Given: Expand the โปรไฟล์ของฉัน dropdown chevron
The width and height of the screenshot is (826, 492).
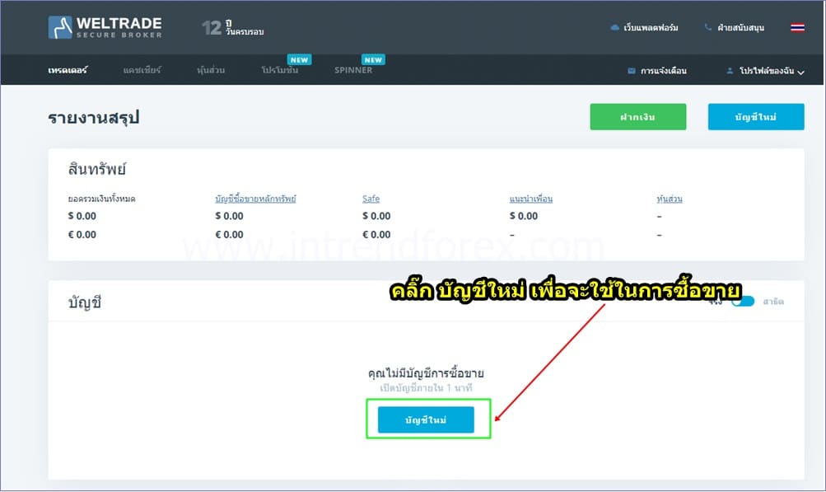Looking at the screenshot, I should click(x=800, y=73).
